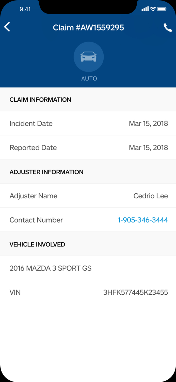Tap the Adjuster Information section header
Viewport: 176px width, 382px height.
pyautogui.click(x=46, y=172)
